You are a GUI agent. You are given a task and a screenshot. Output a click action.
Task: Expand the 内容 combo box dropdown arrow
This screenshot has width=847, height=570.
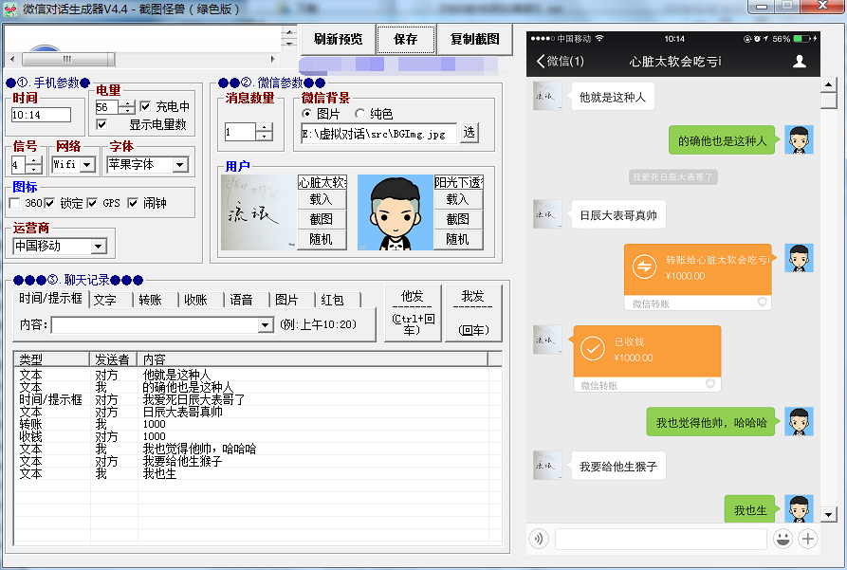pos(265,325)
